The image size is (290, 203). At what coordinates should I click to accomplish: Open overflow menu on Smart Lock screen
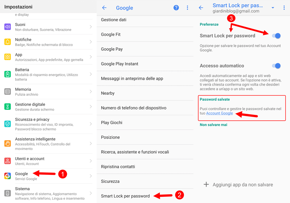click(284, 8)
